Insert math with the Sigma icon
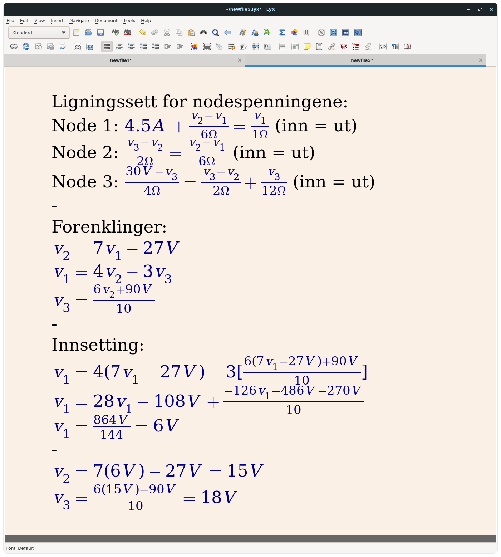Image resolution: width=501 pixels, height=557 pixels. pos(282,33)
